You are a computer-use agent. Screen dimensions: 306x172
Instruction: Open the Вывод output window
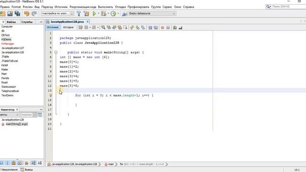tap(27, 170)
